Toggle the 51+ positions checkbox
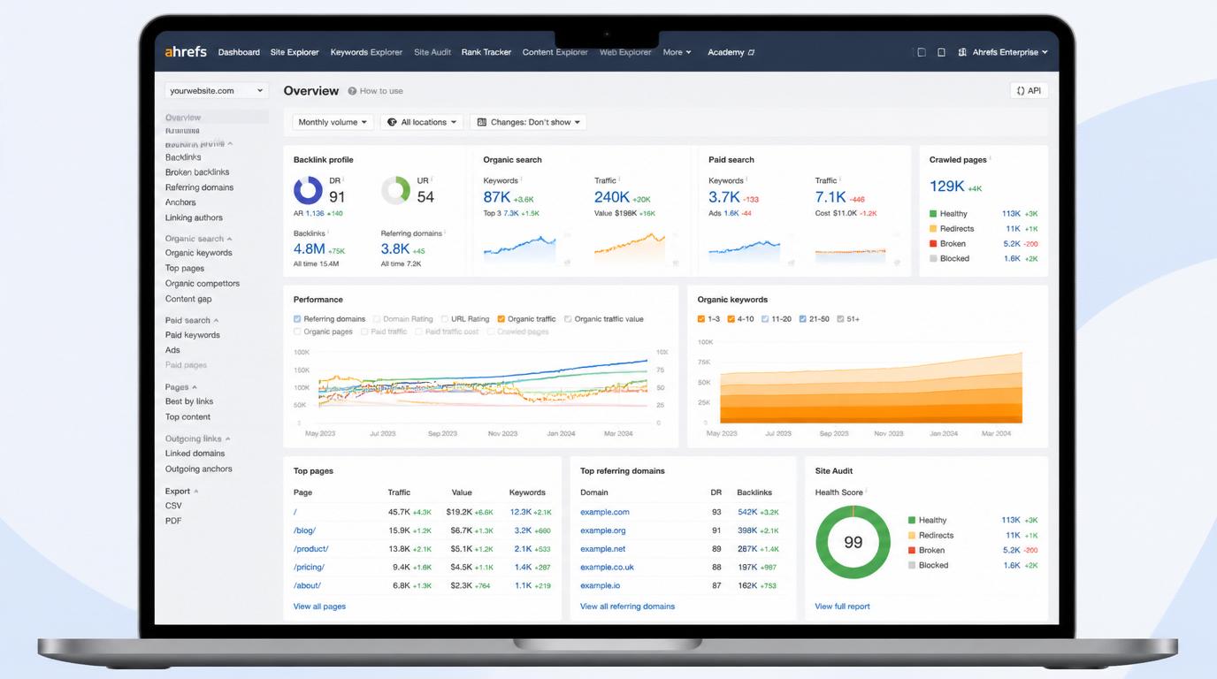 pos(840,319)
